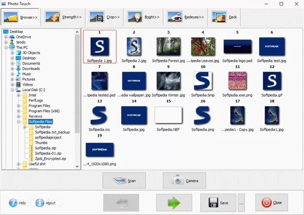This screenshot has width=304, height=215.
Task: Click the folder tree scroll-down arrow
Action: pyautogui.click(x=77, y=166)
